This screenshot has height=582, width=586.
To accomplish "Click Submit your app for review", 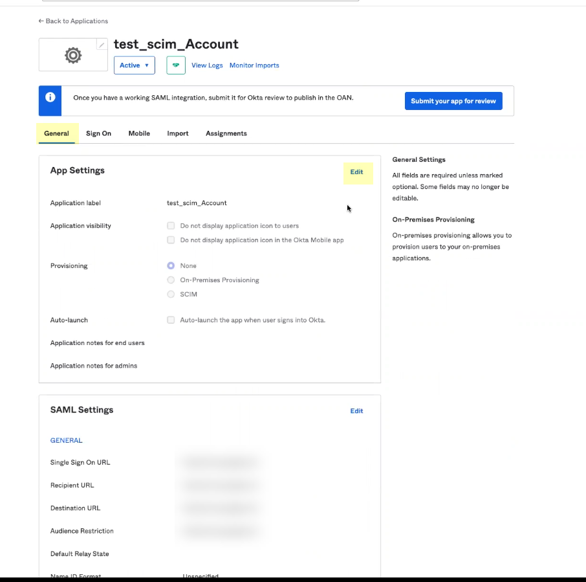I will point(453,101).
